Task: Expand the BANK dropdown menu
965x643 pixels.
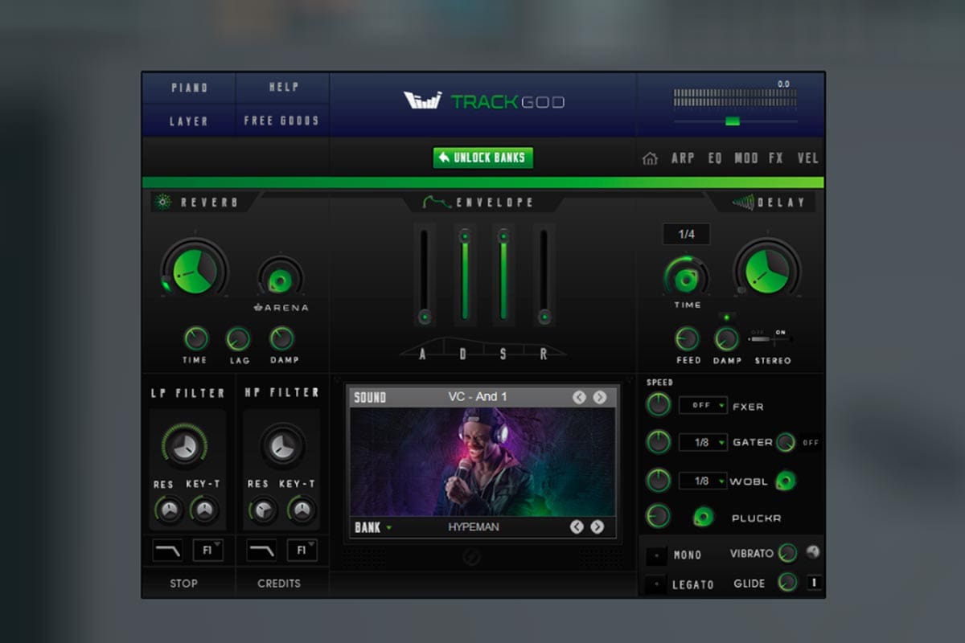Action: [373, 527]
